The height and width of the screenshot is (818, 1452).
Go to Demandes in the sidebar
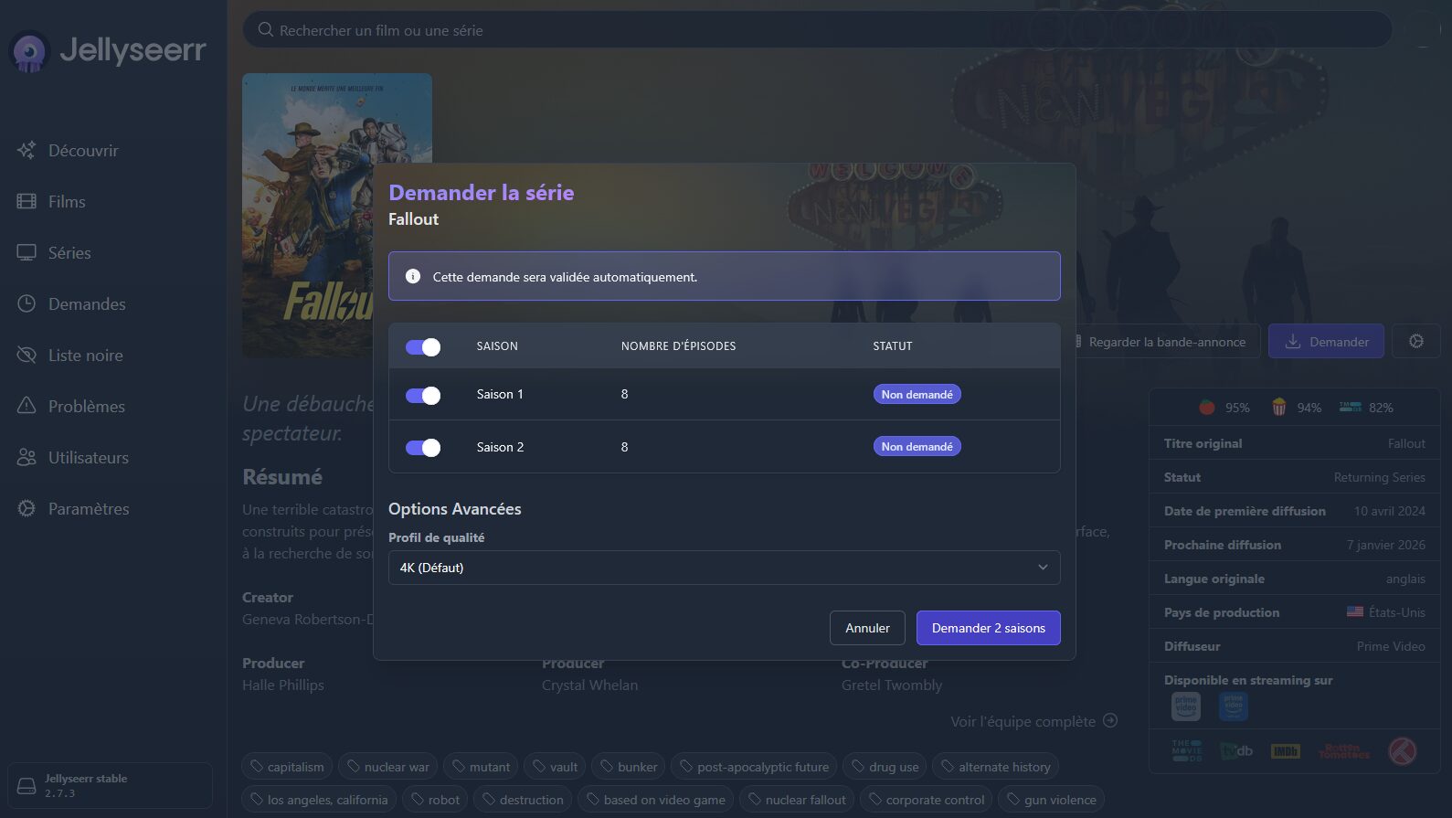point(87,304)
